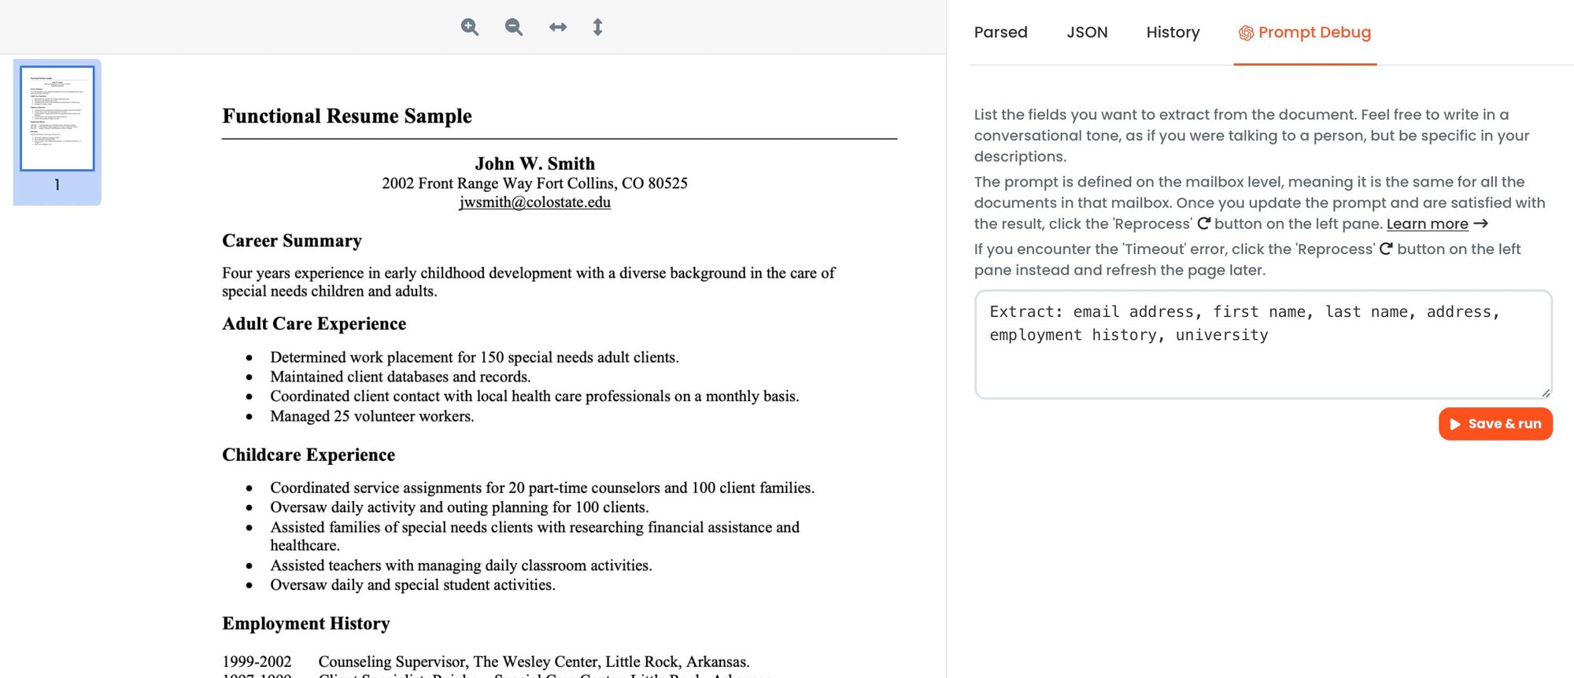Click the play icon on Save & run
Screen dimensions: 1574x678
[1455, 424]
